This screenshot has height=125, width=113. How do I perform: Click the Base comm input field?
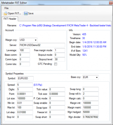pyautogui.click(x=24, y=55)
